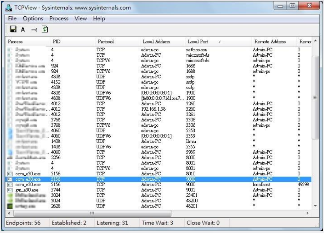Click the vertical scrollbar down arrow
324x233 pixels.
pos(315,206)
